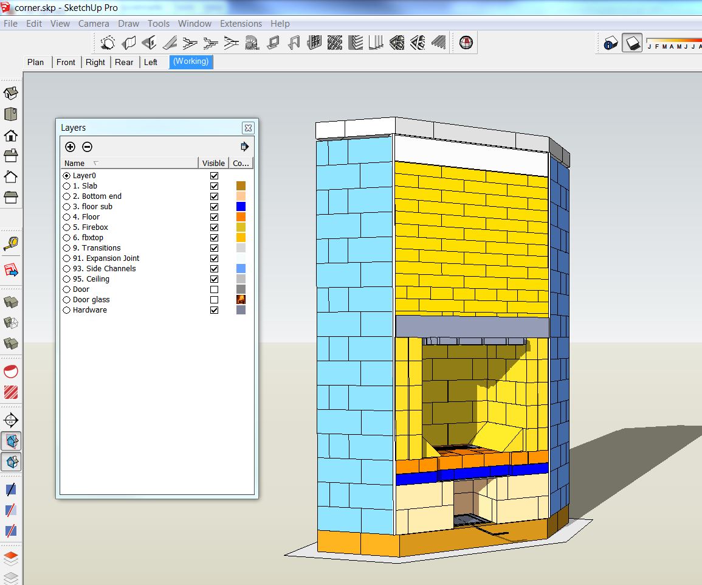Click the Delete Layer minus icon

click(x=87, y=147)
